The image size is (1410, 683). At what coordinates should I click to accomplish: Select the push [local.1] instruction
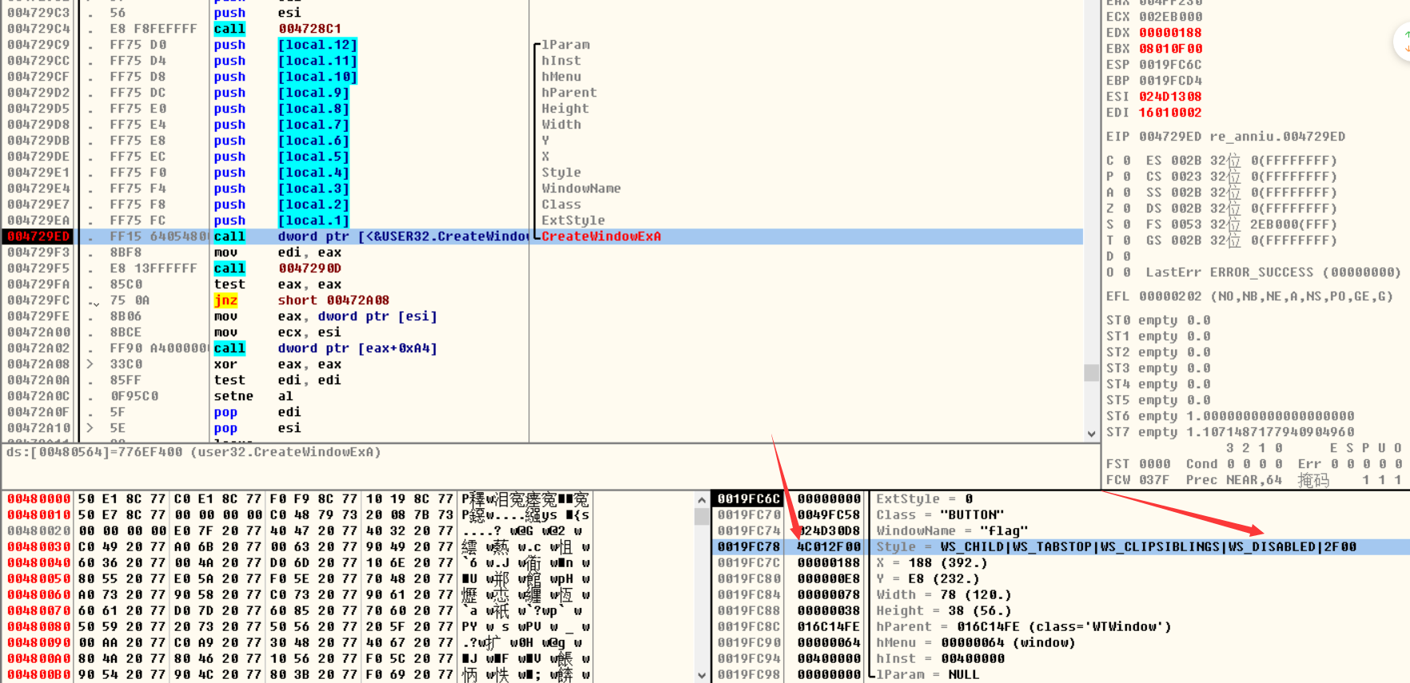point(281,220)
